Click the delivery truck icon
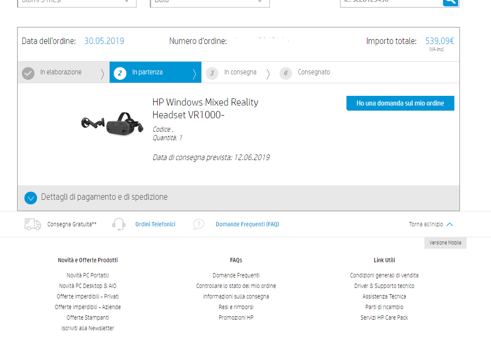This screenshot has height=350, width=491. click(33, 224)
